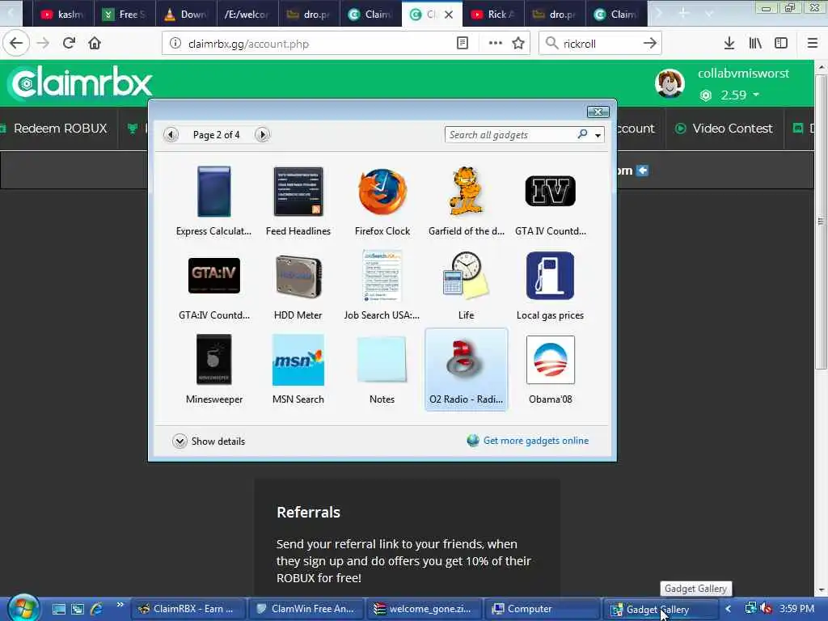Open the gadget search options dropdown
Screen dimensions: 828x621
(598, 135)
